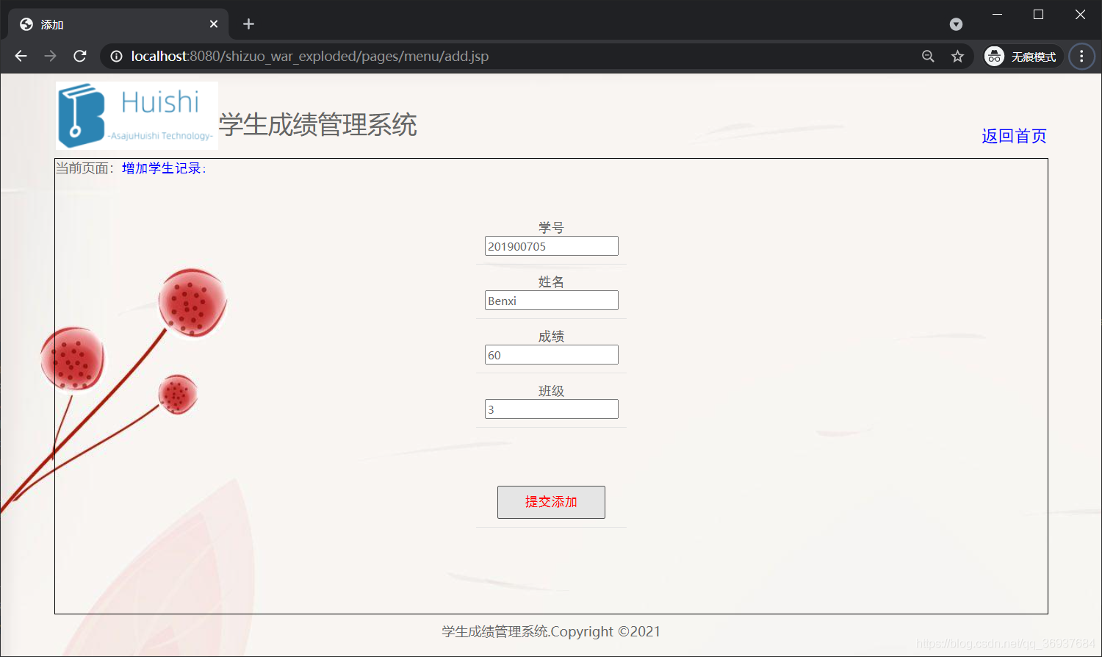
Task: Click the 学号 label text
Action: click(x=551, y=228)
